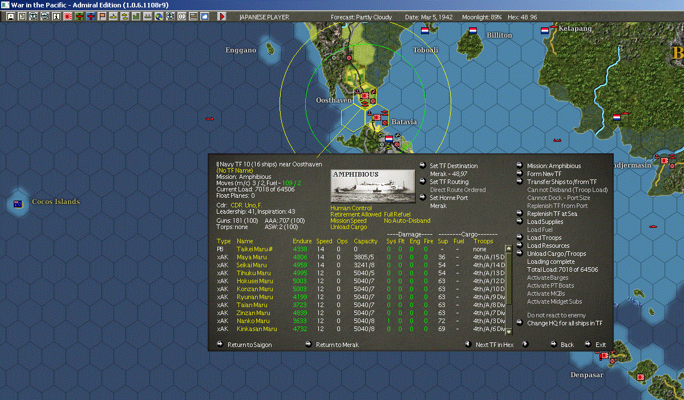Select Unload Cargo/Troops option
This screenshot has height=400, width=684.
556,254
